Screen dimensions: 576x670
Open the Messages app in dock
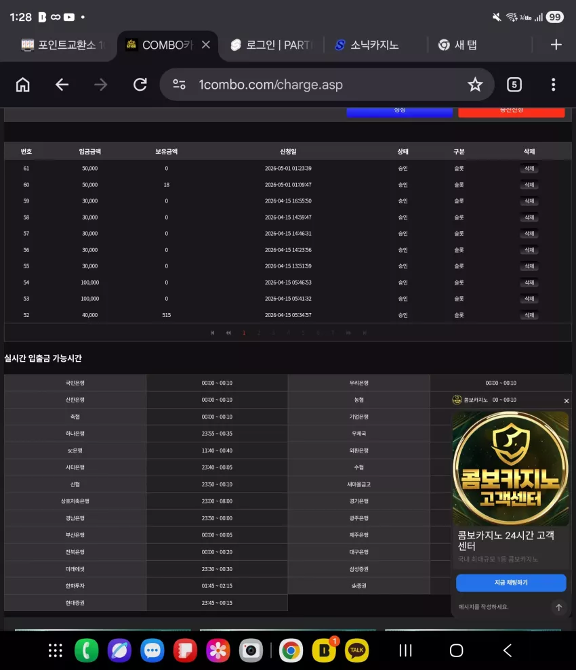click(152, 650)
